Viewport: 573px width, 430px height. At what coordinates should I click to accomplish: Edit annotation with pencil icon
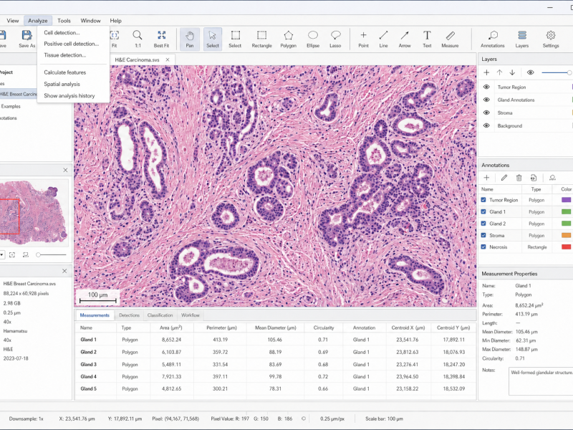point(504,178)
